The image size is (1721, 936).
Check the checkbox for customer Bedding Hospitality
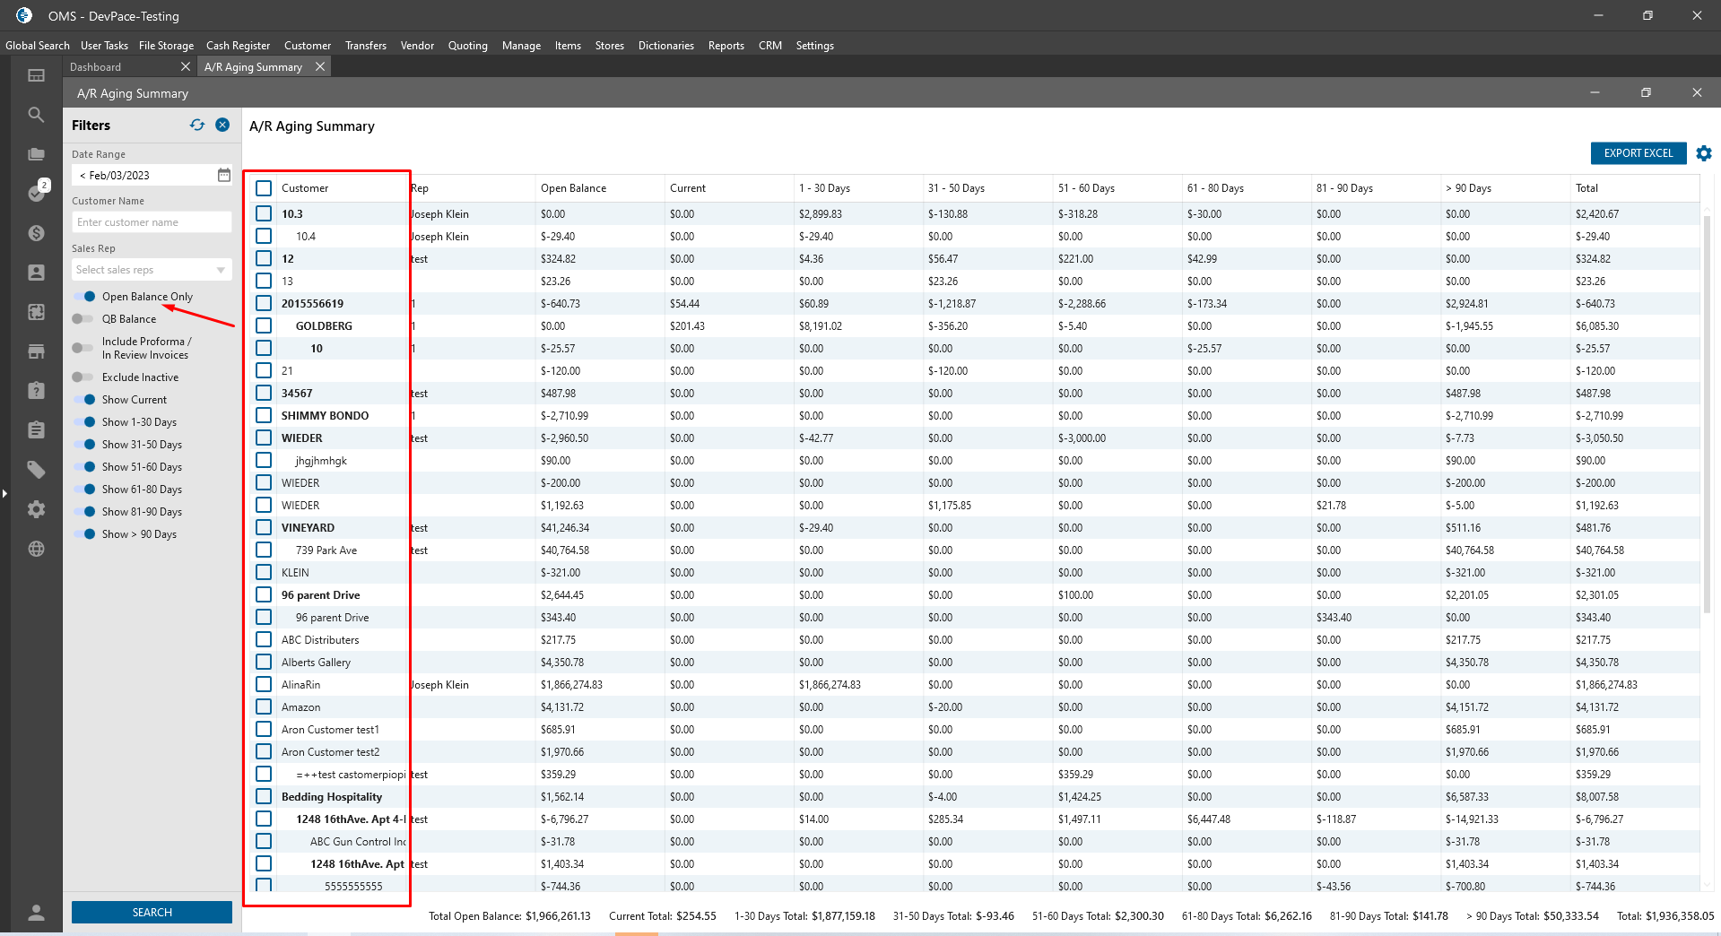[x=264, y=796]
